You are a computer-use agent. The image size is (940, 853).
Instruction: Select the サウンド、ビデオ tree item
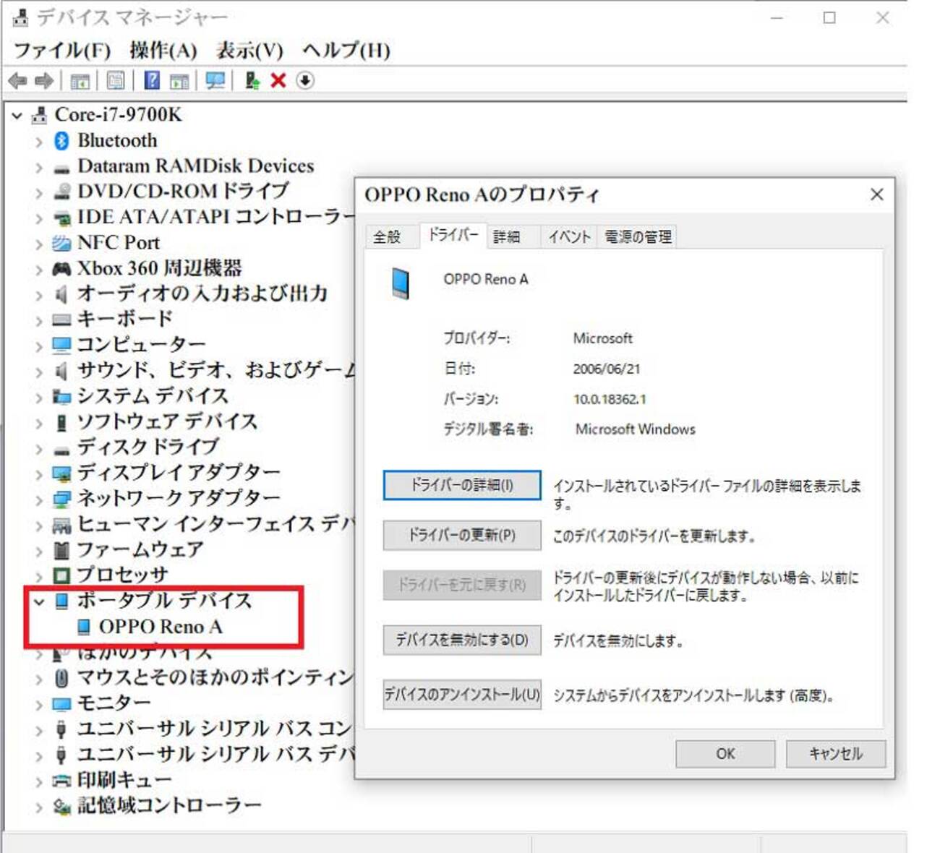pos(217,371)
